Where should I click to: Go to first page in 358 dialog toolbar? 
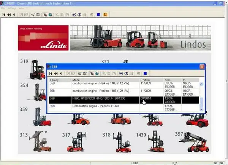click(x=51, y=74)
